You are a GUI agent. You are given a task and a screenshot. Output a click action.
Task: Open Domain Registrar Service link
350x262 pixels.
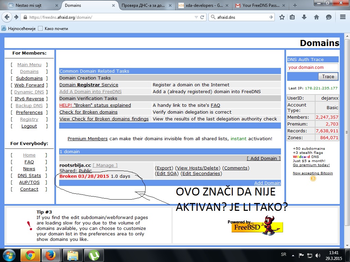[x=89, y=85]
